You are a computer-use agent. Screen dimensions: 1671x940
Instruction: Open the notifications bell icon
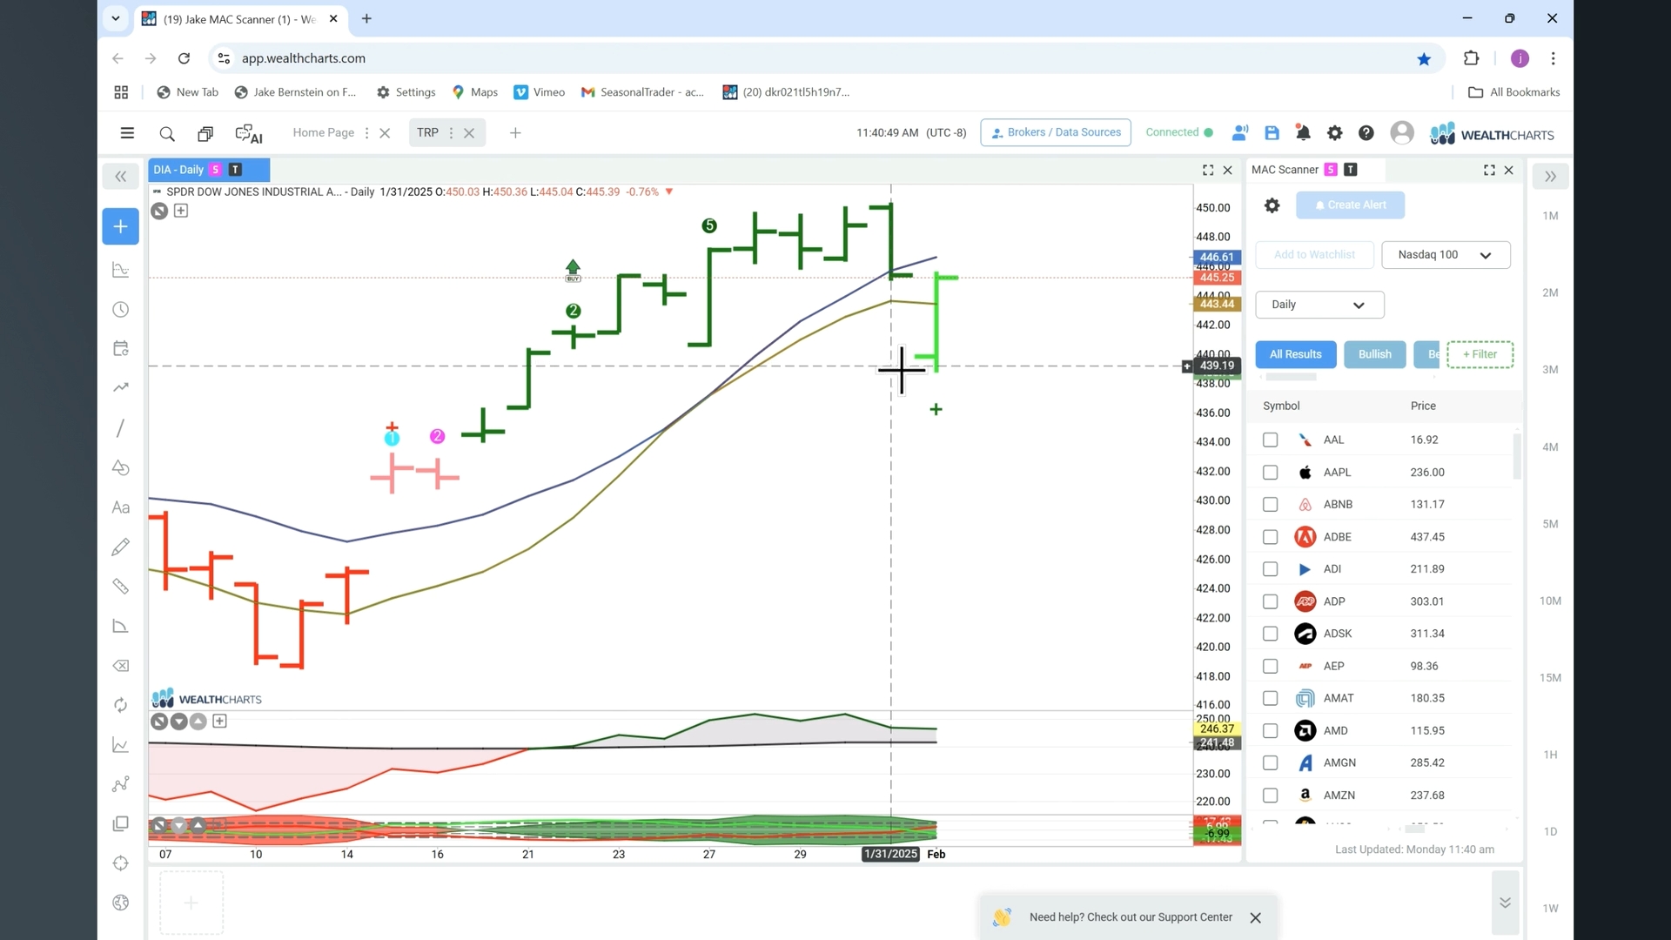(x=1303, y=133)
